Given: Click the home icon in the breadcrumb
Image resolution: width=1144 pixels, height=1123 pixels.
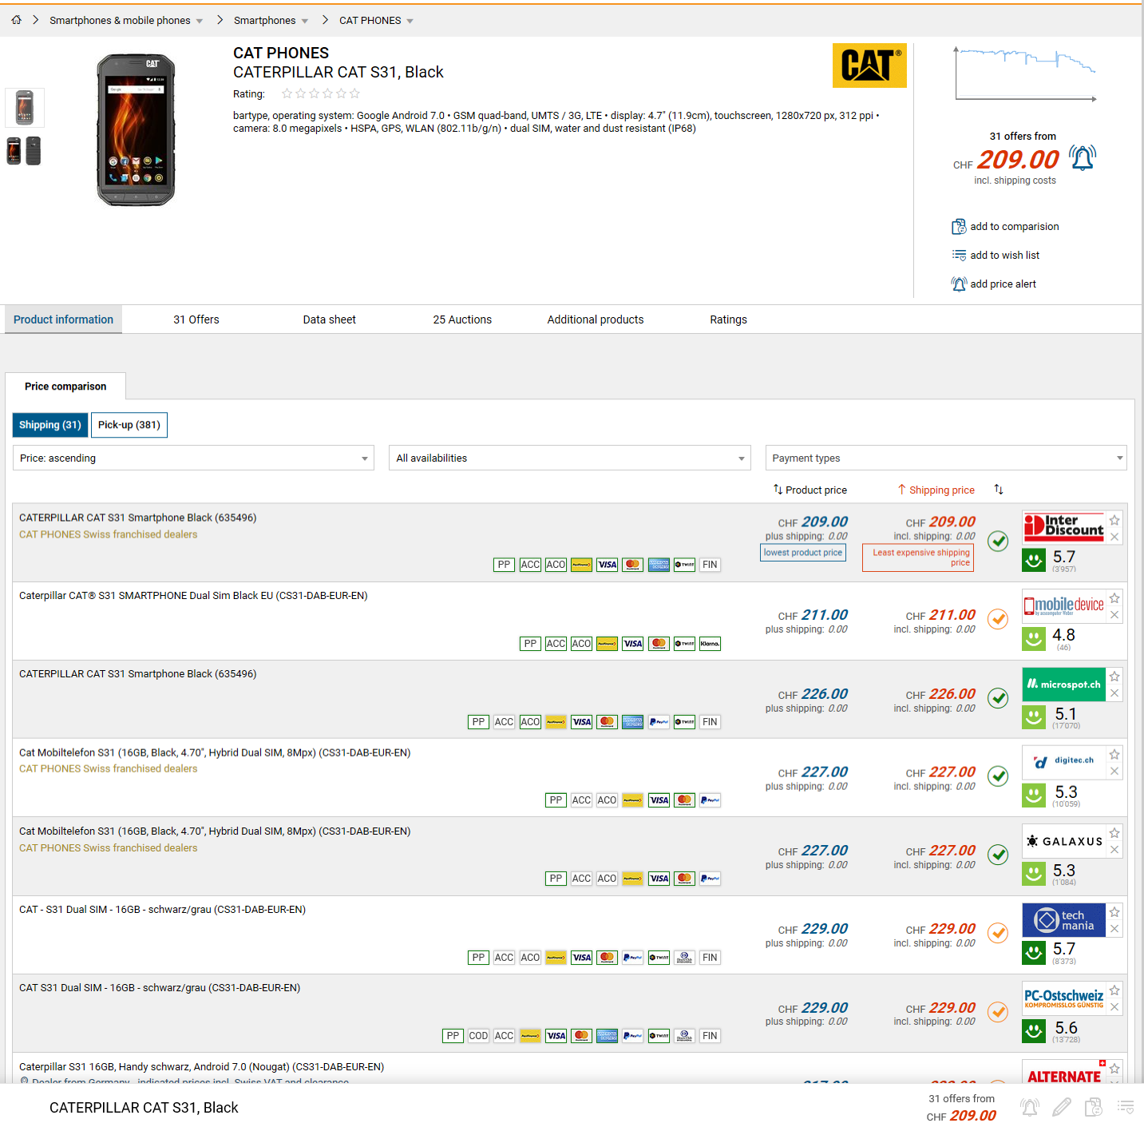Looking at the screenshot, I should click(x=16, y=20).
